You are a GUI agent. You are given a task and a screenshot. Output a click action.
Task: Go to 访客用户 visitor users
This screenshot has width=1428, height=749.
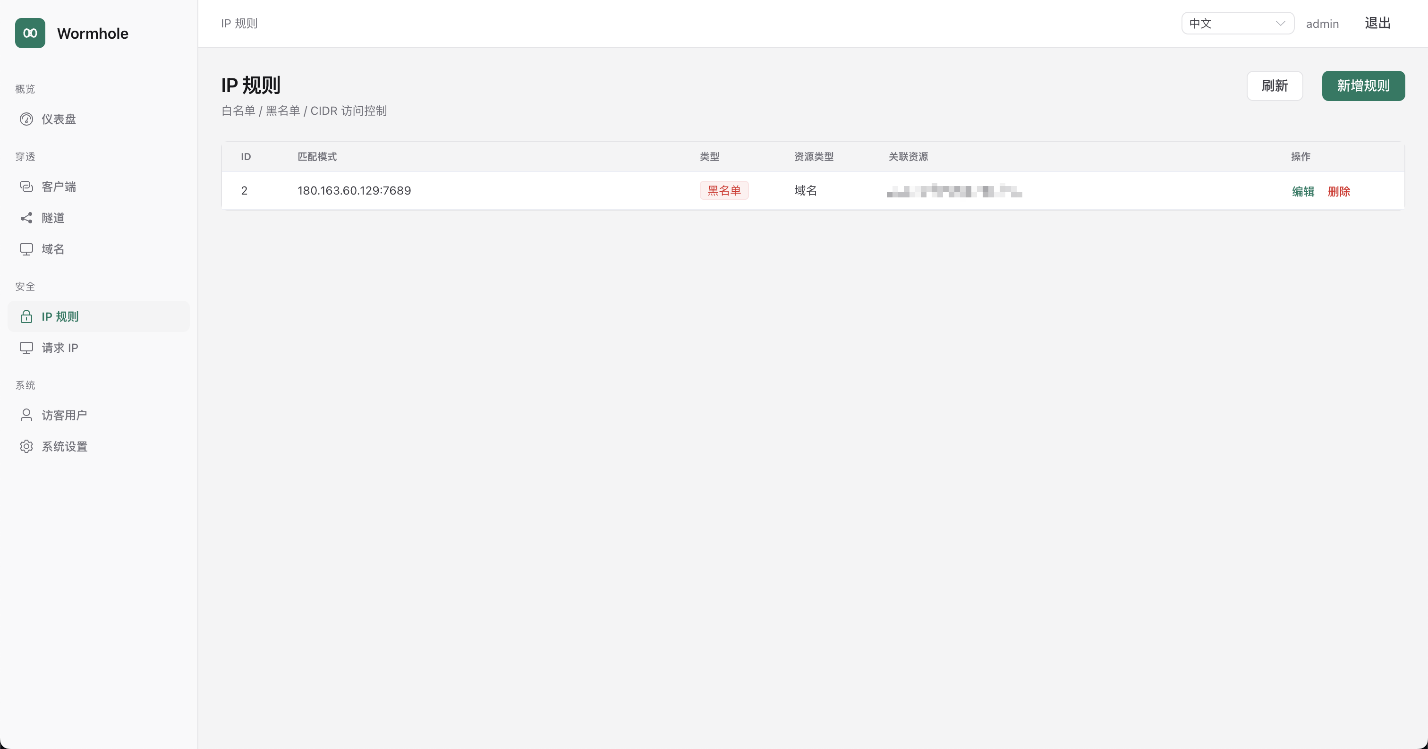[99, 415]
